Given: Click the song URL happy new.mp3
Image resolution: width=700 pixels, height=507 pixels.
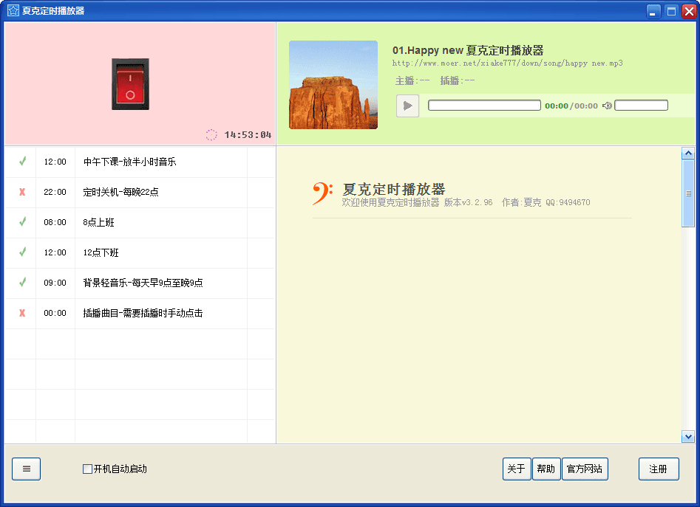Looking at the screenshot, I should (507, 63).
